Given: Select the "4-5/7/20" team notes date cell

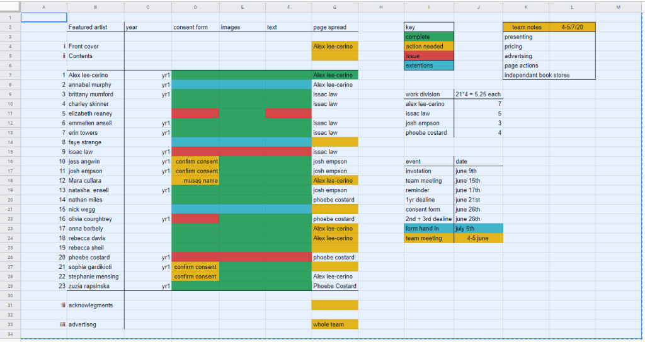Looking at the screenshot, I should coord(572,28).
